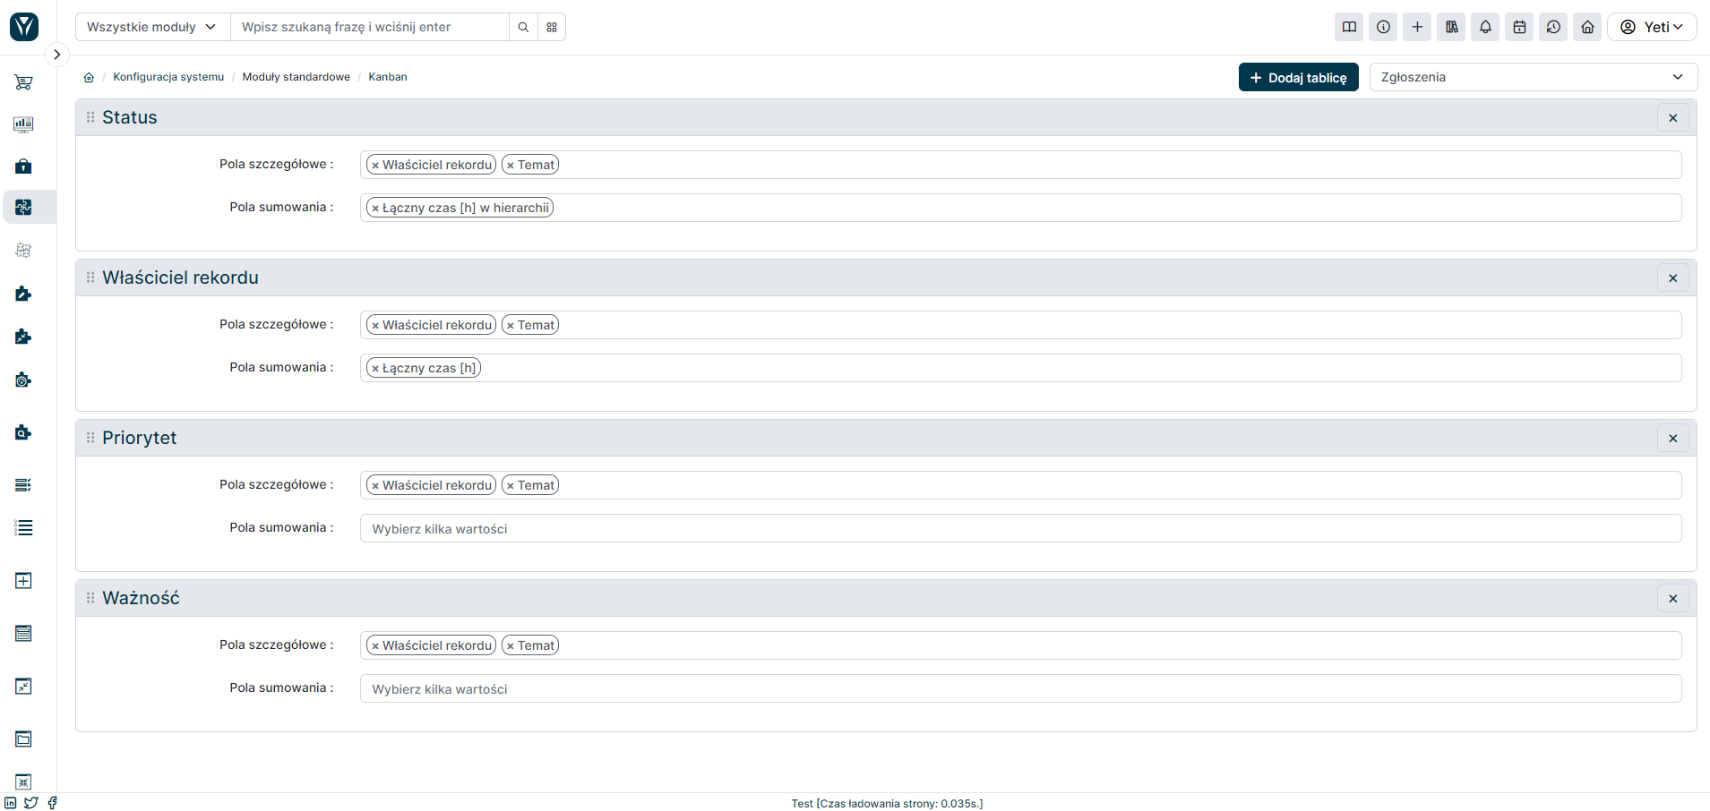Click the Ważność board title
Viewport: 1710px width, 811px height.
141,598
